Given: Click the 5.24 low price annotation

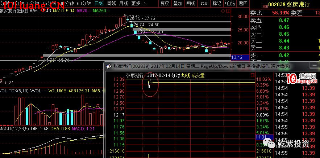Looking at the screenshot, I should [7, 83].
